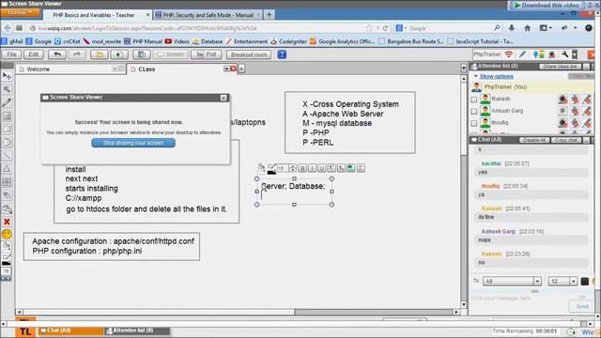This screenshot has width=601, height=338.
Task: Click the Redo arrow in whiteboard toolbar
Action: pos(77,54)
